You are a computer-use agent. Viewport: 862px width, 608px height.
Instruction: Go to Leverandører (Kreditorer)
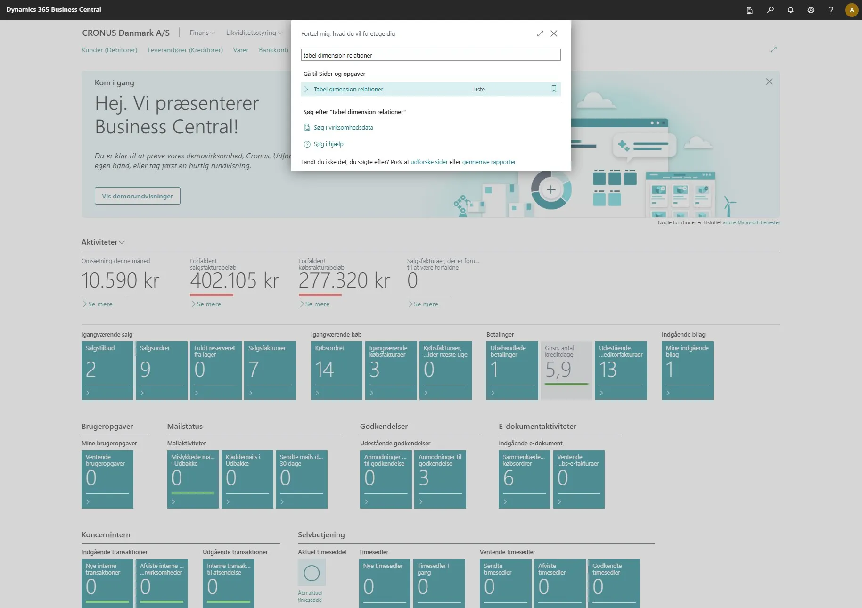tap(185, 50)
